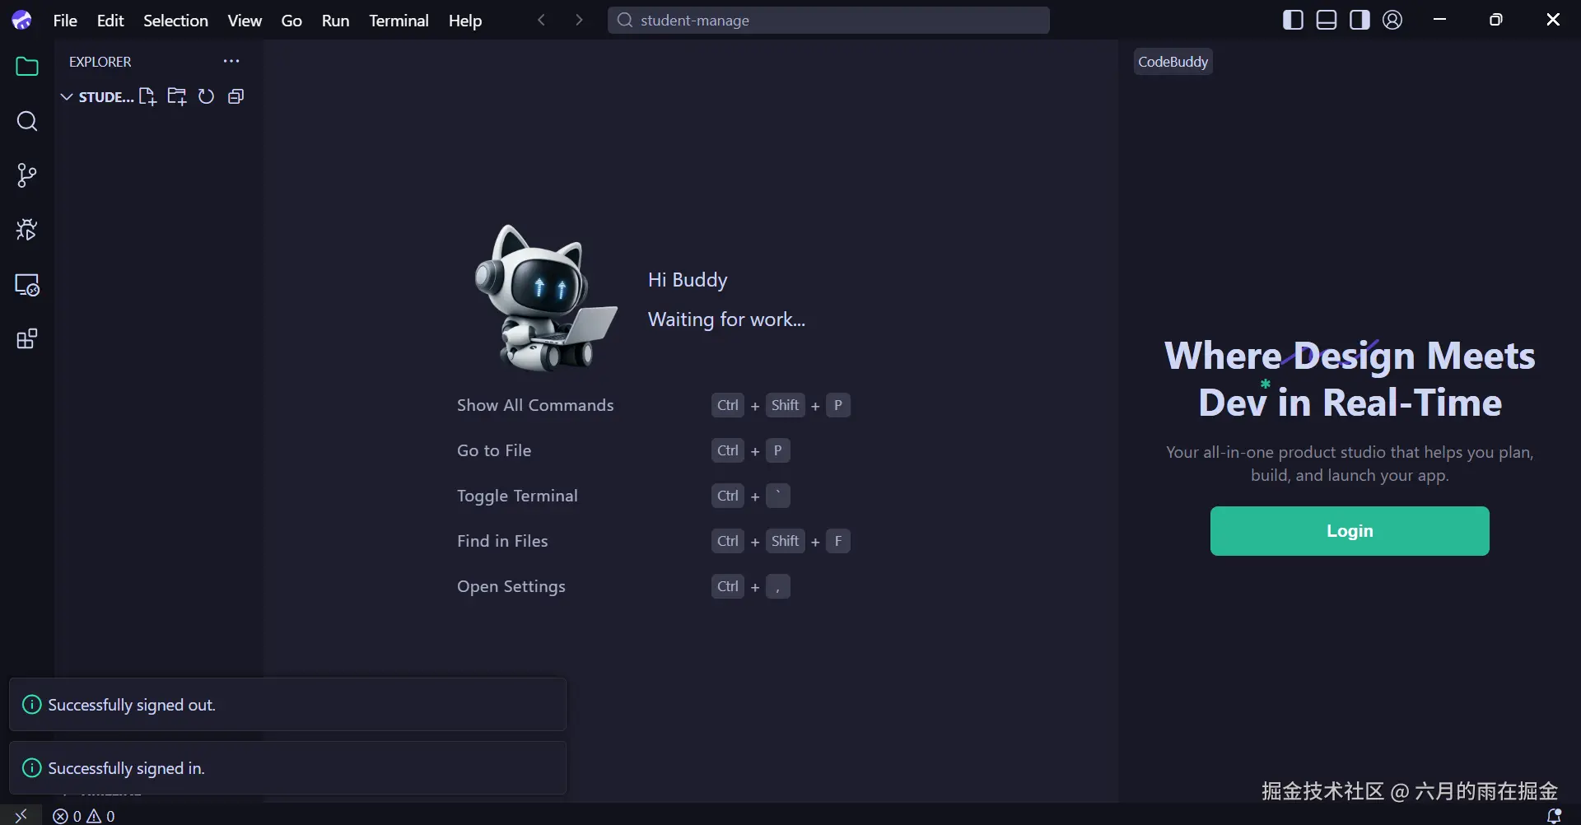Screen dimensions: 1581x825
Task: Open the File menu
Action: pyautogui.click(x=65, y=21)
